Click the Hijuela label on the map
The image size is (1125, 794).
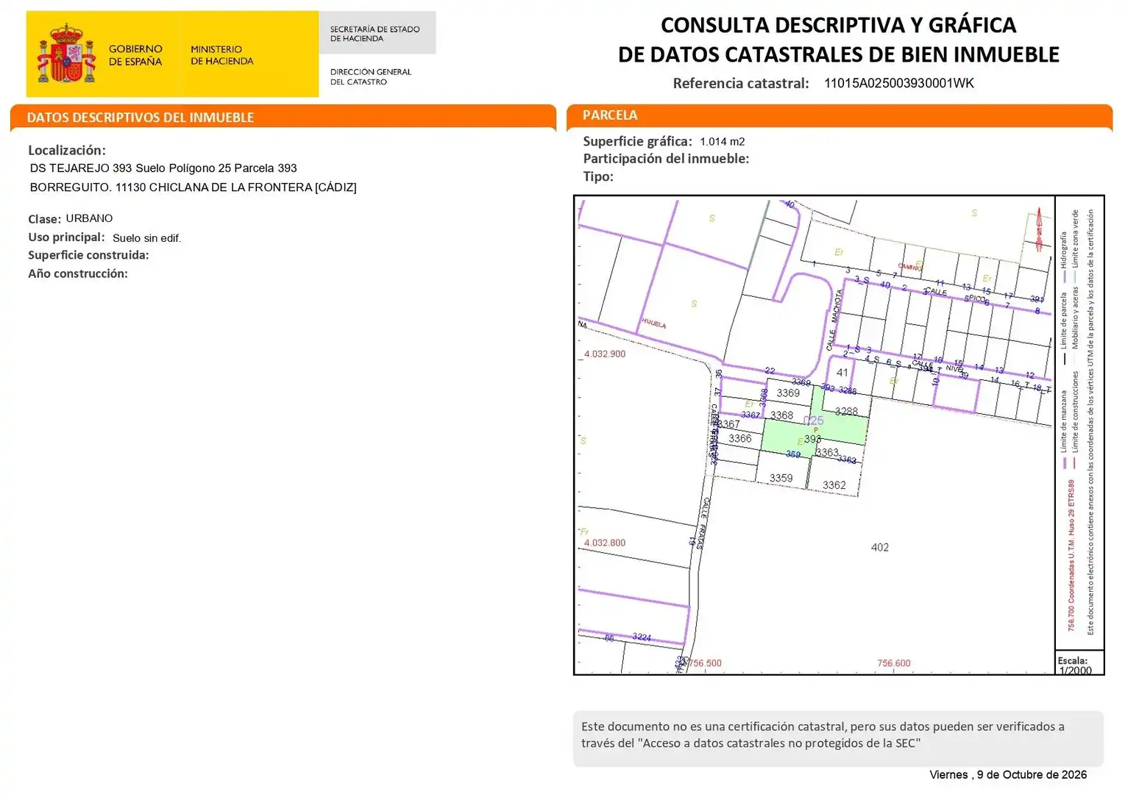pos(653,323)
